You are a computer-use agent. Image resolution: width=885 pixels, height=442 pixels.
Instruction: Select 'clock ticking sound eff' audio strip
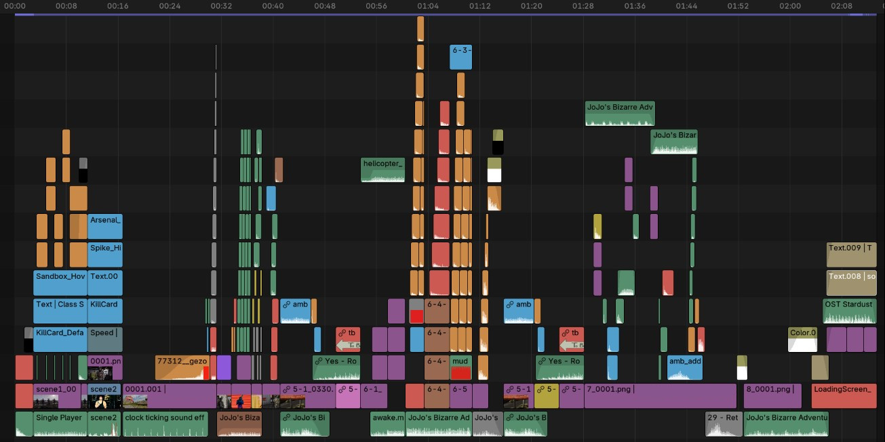pos(165,424)
